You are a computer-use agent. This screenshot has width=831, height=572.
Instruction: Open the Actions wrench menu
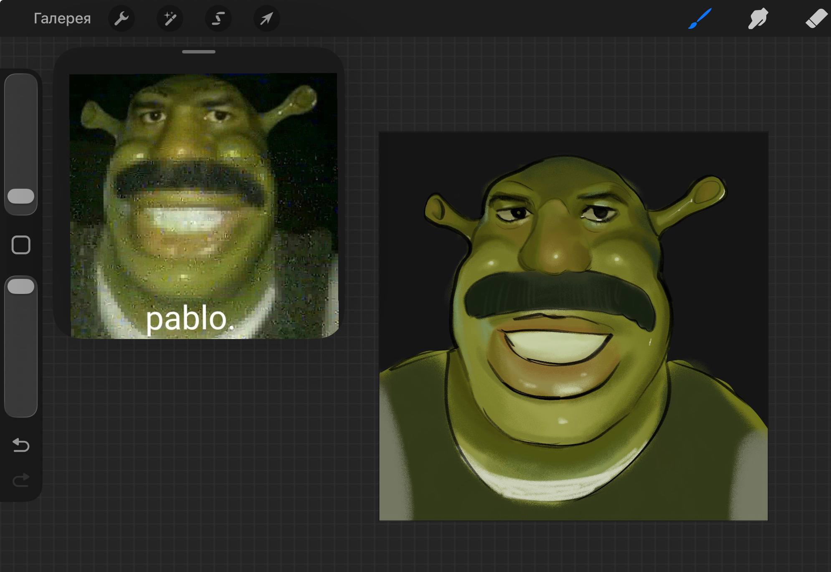pyautogui.click(x=122, y=18)
